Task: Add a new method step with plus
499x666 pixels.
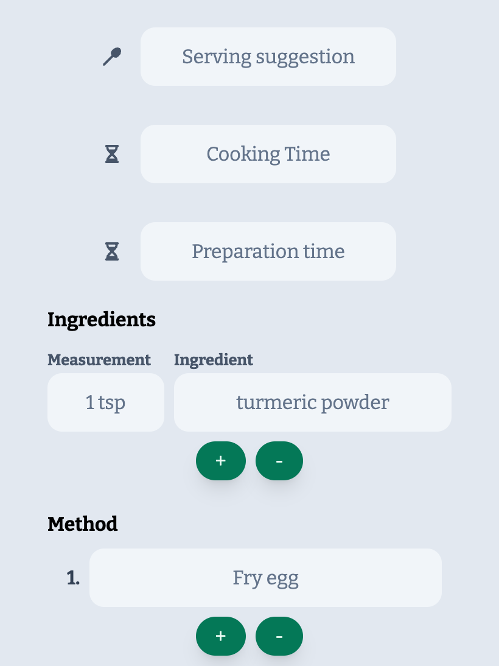Action: 220,636
